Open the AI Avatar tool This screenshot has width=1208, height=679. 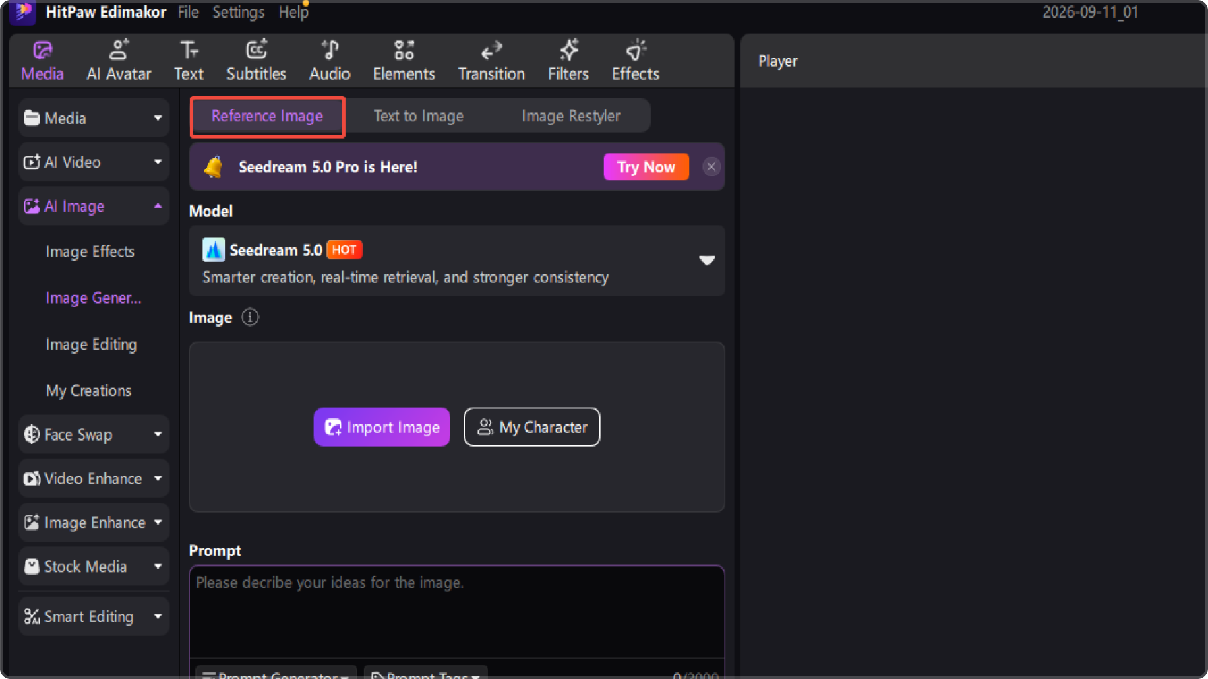tap(119, 61)
